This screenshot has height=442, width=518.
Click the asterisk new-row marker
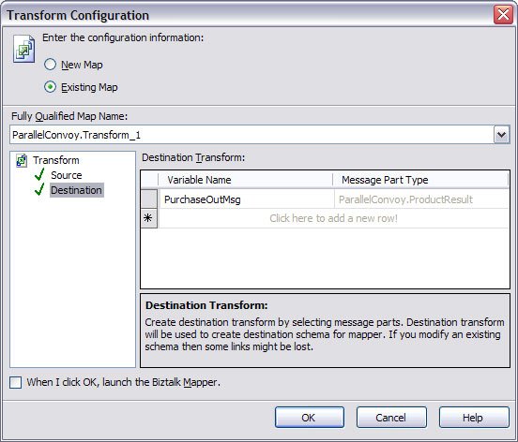point(148,218)
